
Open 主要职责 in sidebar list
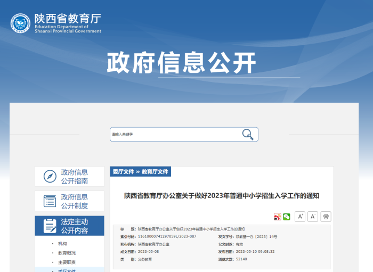67,262
